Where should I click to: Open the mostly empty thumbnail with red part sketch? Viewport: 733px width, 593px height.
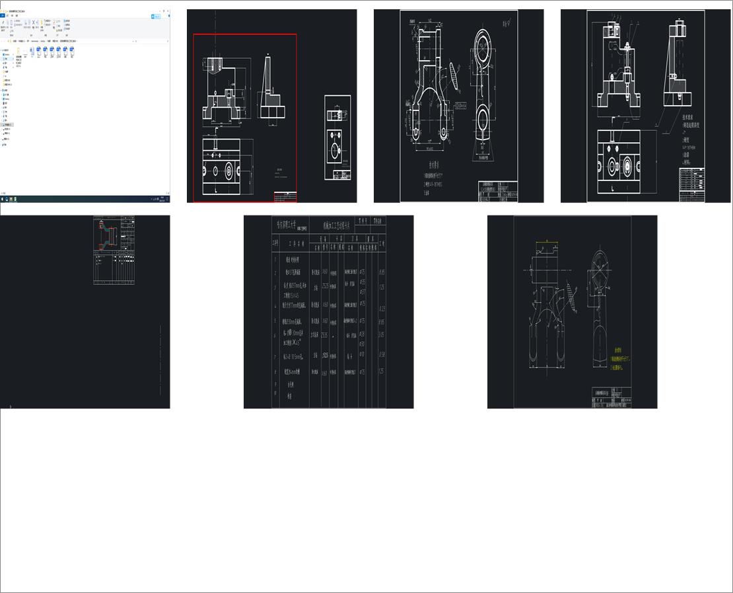click(x=85, y=312)
